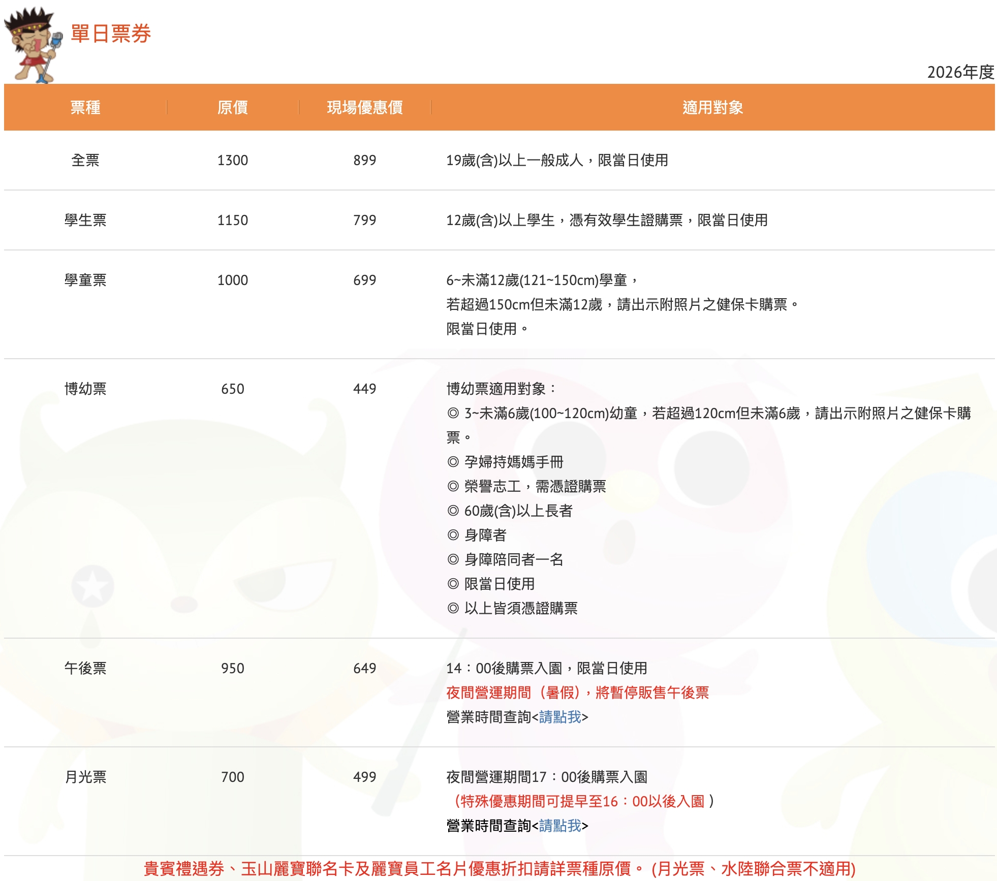
Task: Click the 夜間營運期間17：00後購票入園 line
Action: click(x=547, y=777)
